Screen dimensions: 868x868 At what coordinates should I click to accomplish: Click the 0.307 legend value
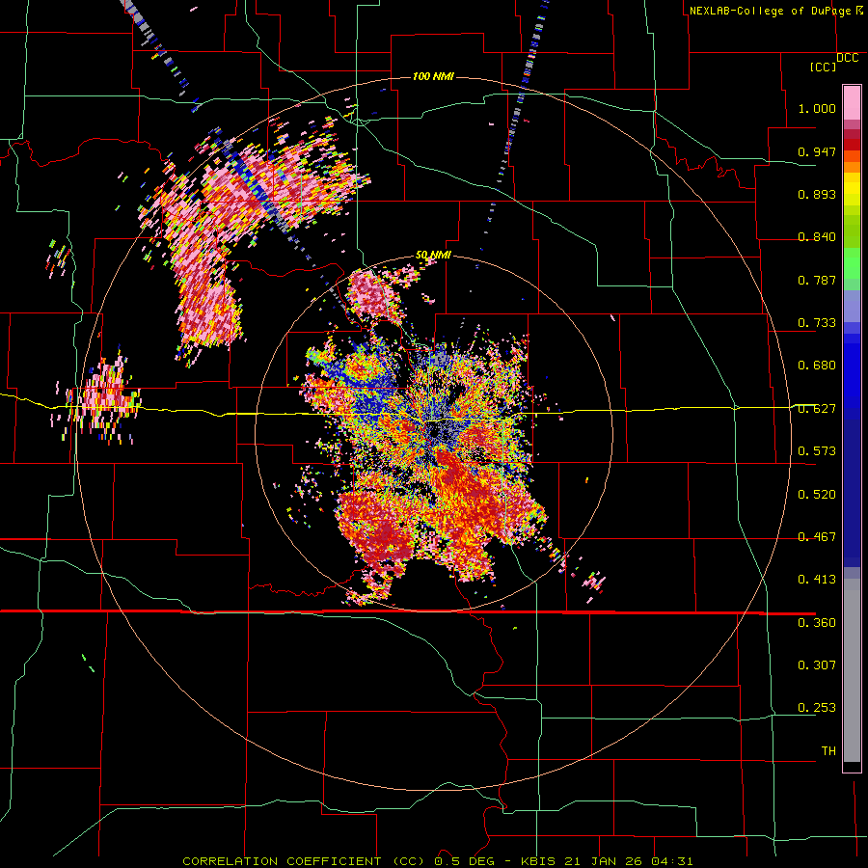click(817, 665)
